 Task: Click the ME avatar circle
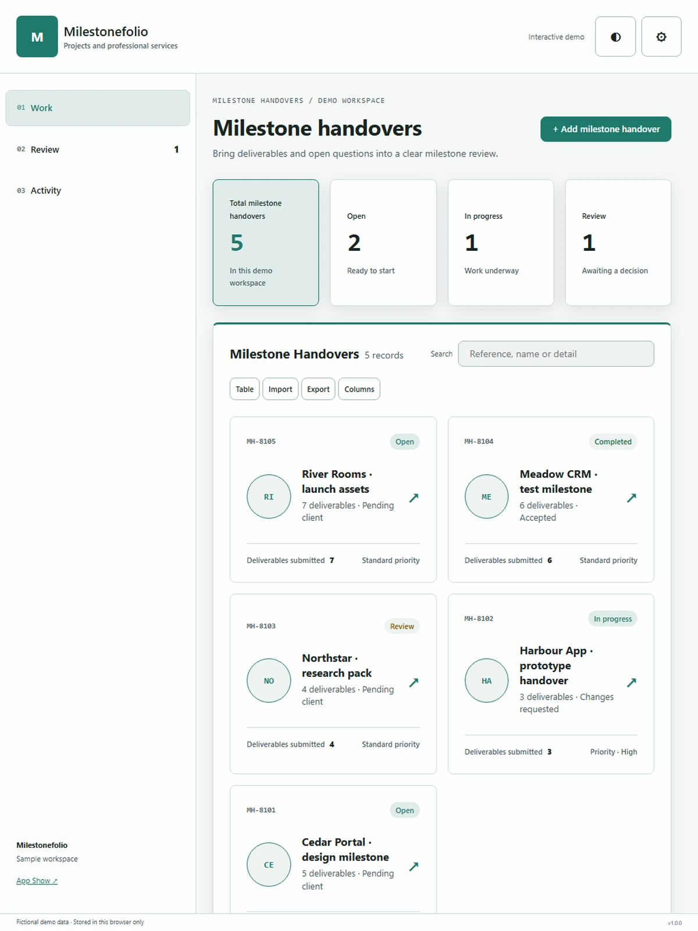click(486, 497)
